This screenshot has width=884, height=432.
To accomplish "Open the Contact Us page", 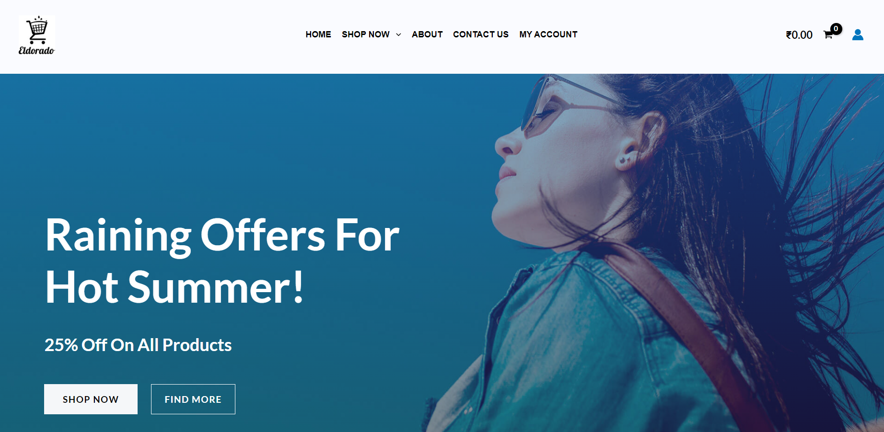I will 481,34.
